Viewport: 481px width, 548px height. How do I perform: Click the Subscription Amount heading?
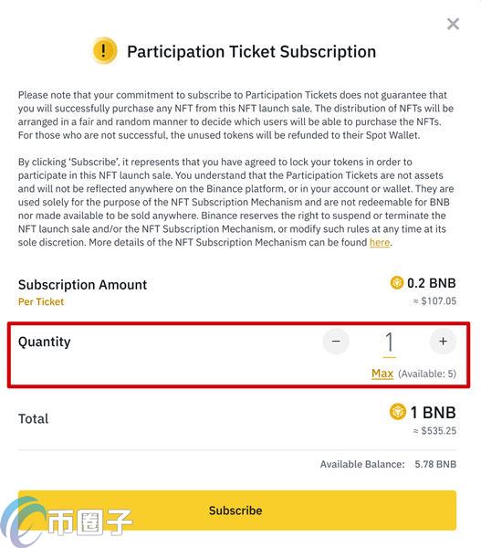82,285
